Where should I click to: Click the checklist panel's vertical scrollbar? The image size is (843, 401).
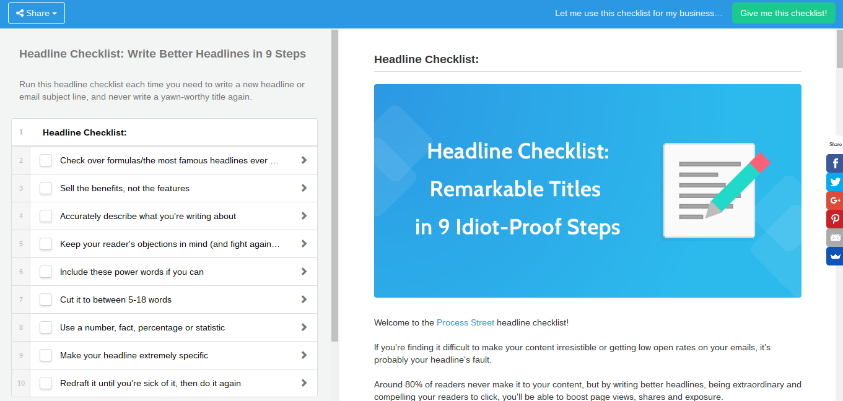334,186
